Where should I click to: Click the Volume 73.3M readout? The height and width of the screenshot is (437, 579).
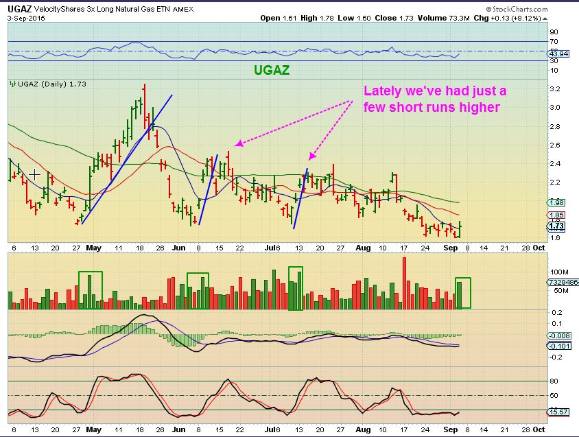tap(443, 18)
